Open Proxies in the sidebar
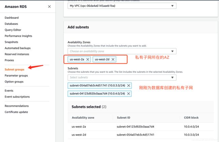219x142 pixels. [x=9, y=60]
